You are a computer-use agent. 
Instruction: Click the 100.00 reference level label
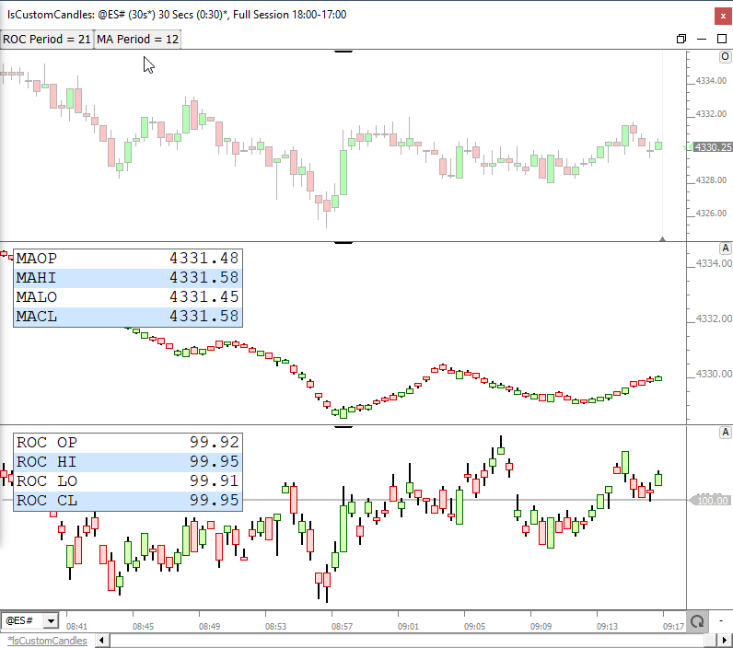(712, 501)
